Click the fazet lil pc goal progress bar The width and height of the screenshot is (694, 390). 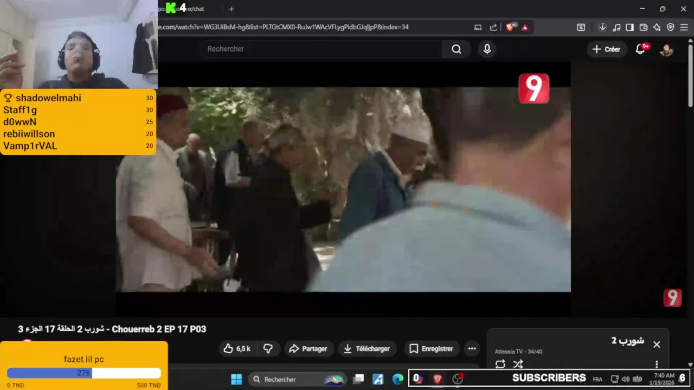[x=84, y=373]
